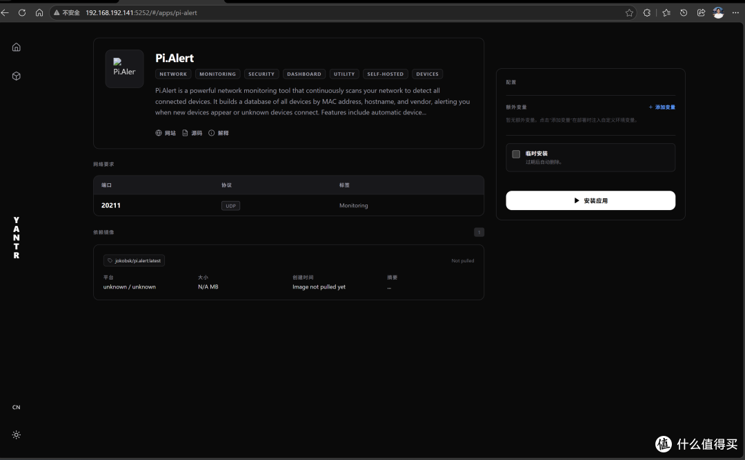This screenshot has height=460, width=745.
Task: Reload the page with refresh icon
Action: click(x=22, y=13)
